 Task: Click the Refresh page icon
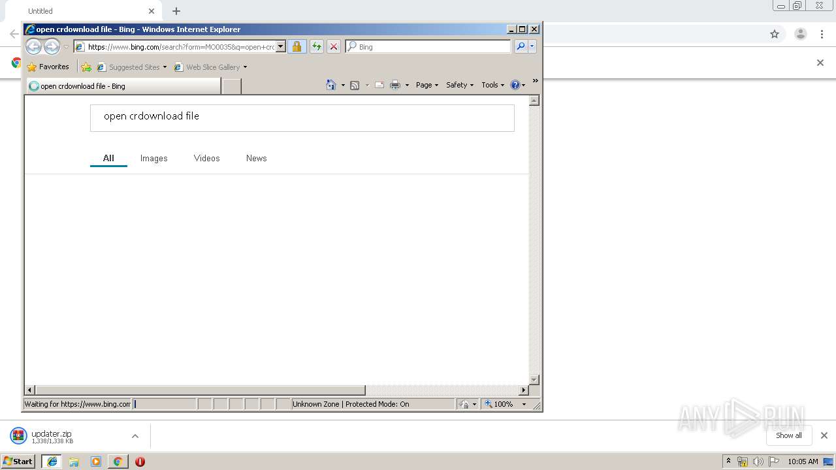tap(317, 46)
